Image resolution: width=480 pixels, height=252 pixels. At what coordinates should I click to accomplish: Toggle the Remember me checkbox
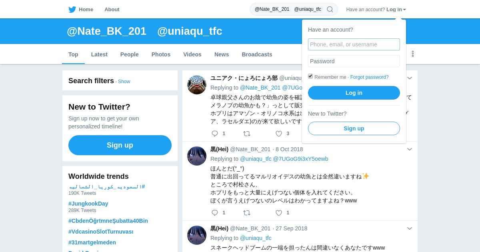point(310,76)
